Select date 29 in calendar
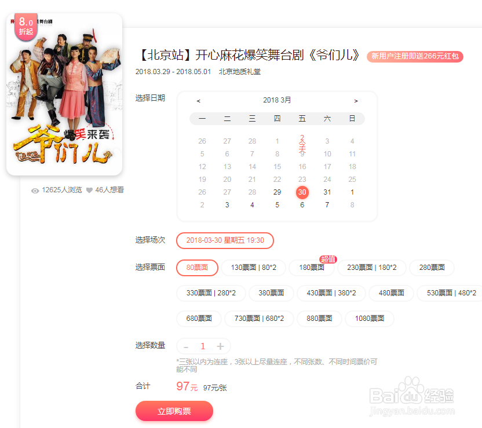The image size is (482, 428). 277,192
